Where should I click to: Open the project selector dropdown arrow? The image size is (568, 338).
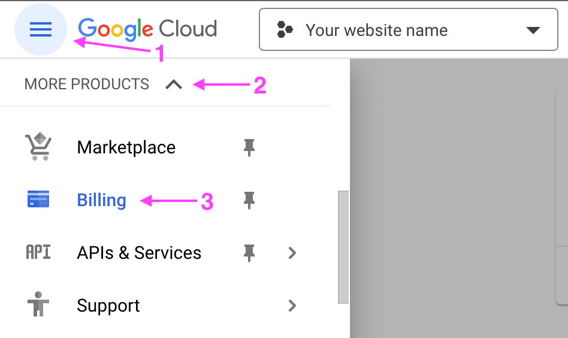point(533,30)
